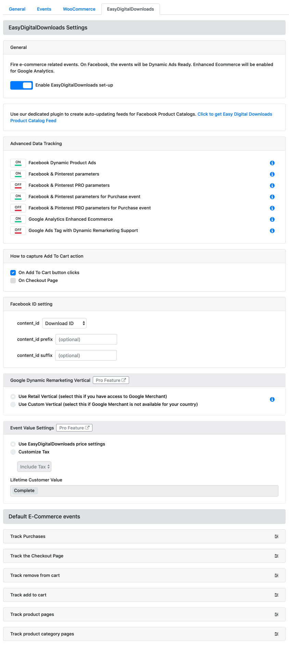The image size is (289, 645).
Task: Disable the Enable EasyDigitalDownloads set-up switch
Action: coord(22,85)
